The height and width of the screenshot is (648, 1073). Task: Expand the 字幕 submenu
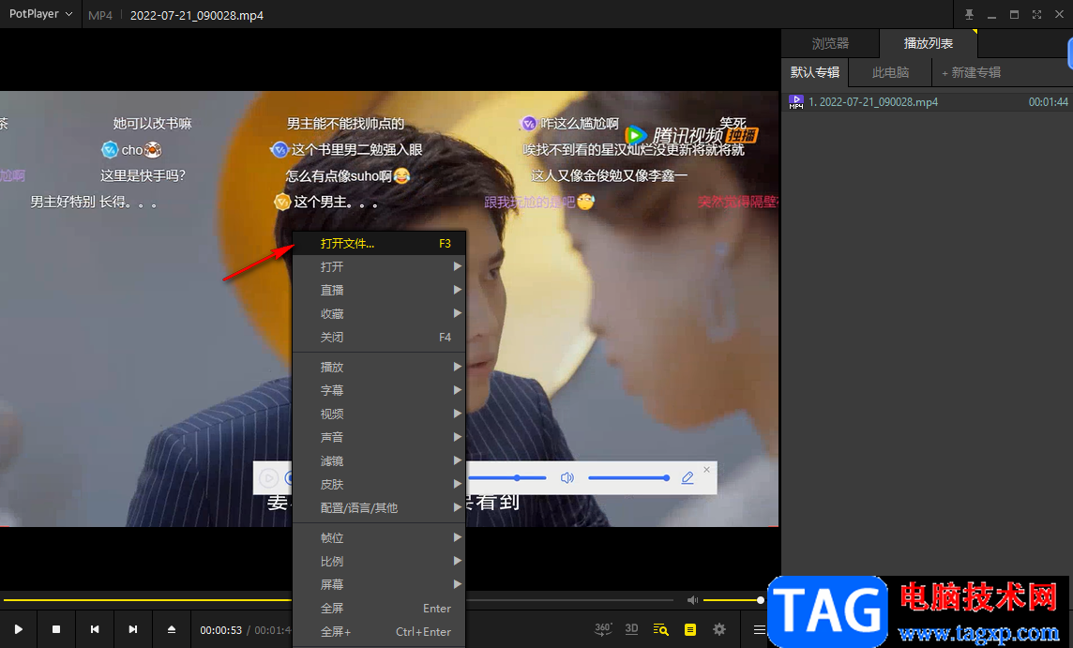click(379, 390)
